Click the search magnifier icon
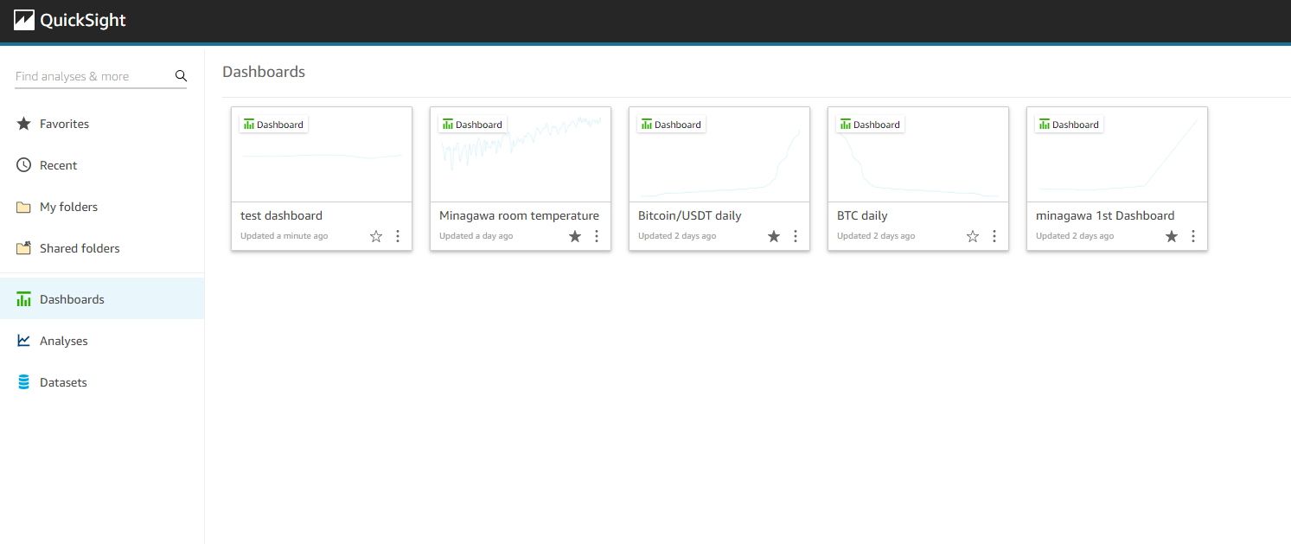This screenshot has width=1291, height=544. [181, 76]
